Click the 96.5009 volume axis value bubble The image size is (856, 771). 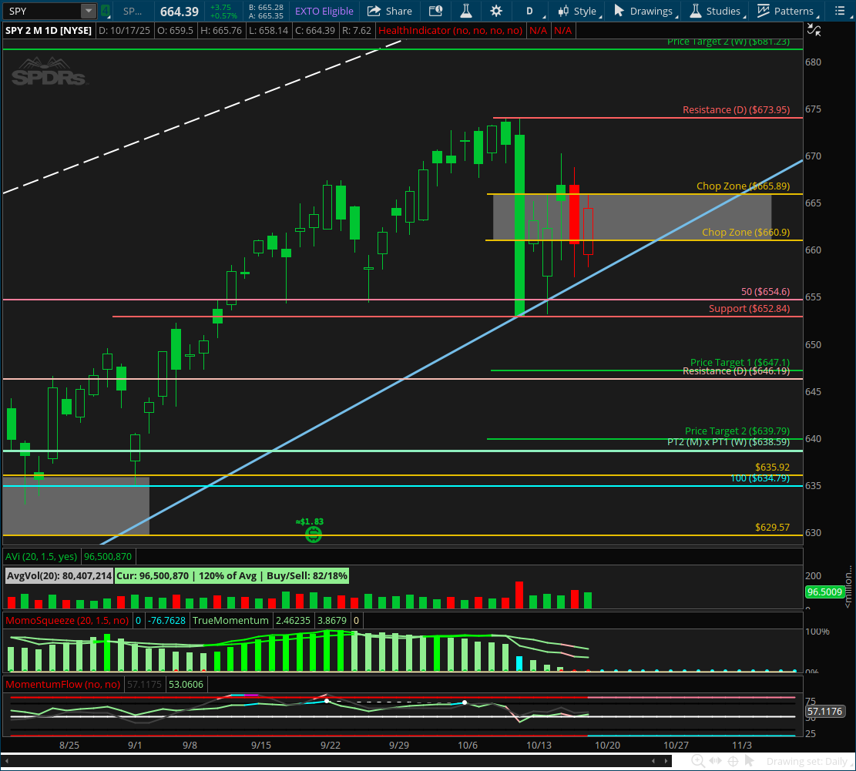pos(824,592)
